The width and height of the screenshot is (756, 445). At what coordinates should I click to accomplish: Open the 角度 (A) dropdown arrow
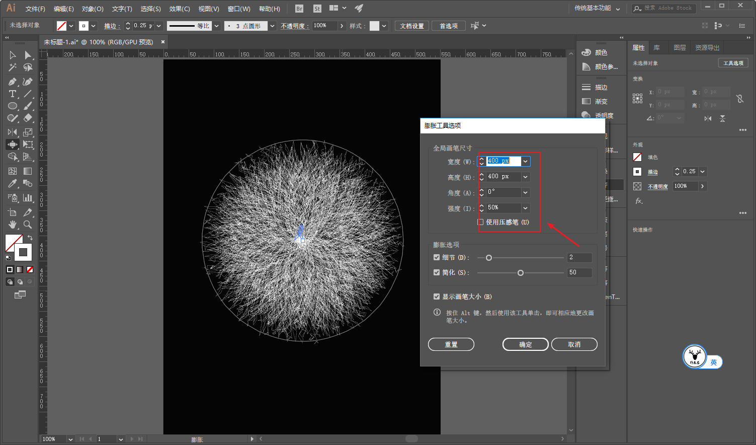pos(526,192)
